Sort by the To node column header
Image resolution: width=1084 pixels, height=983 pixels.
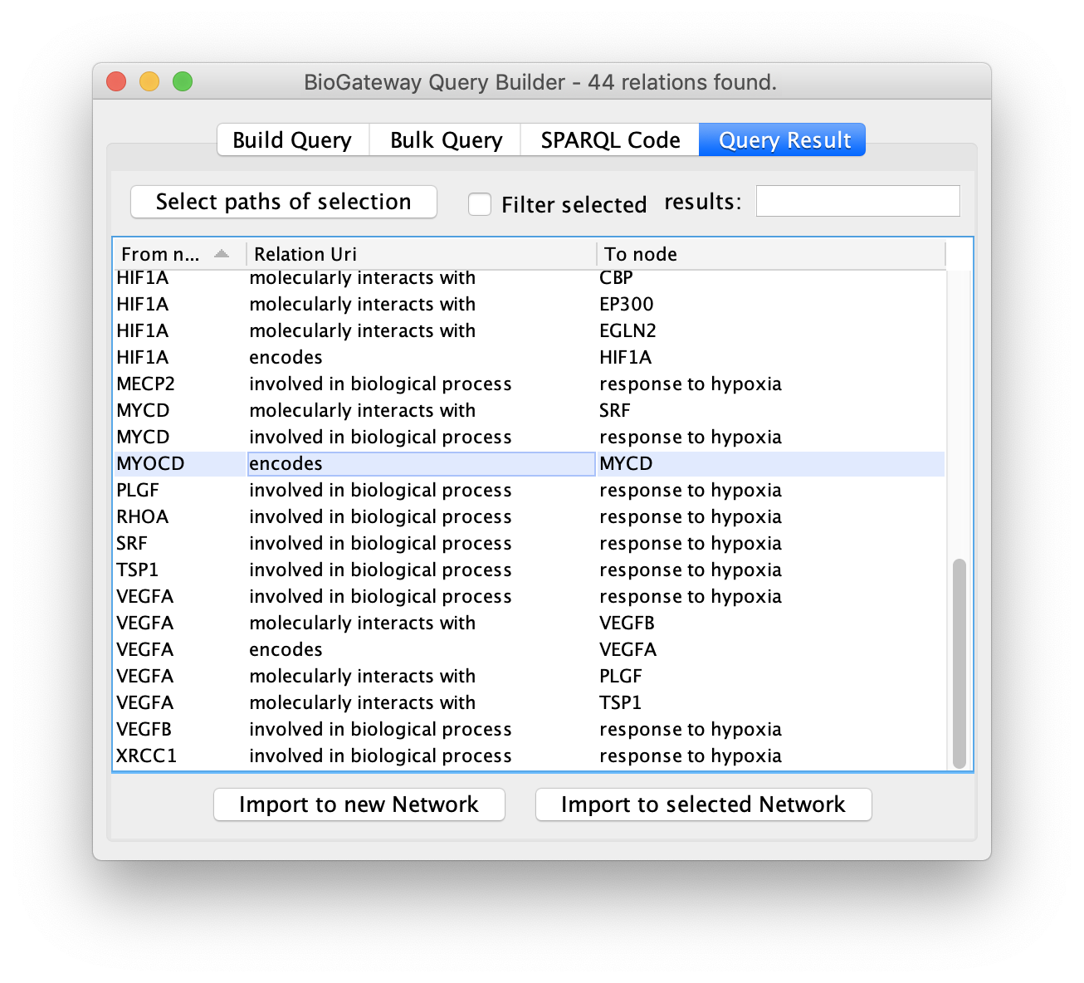771,254
